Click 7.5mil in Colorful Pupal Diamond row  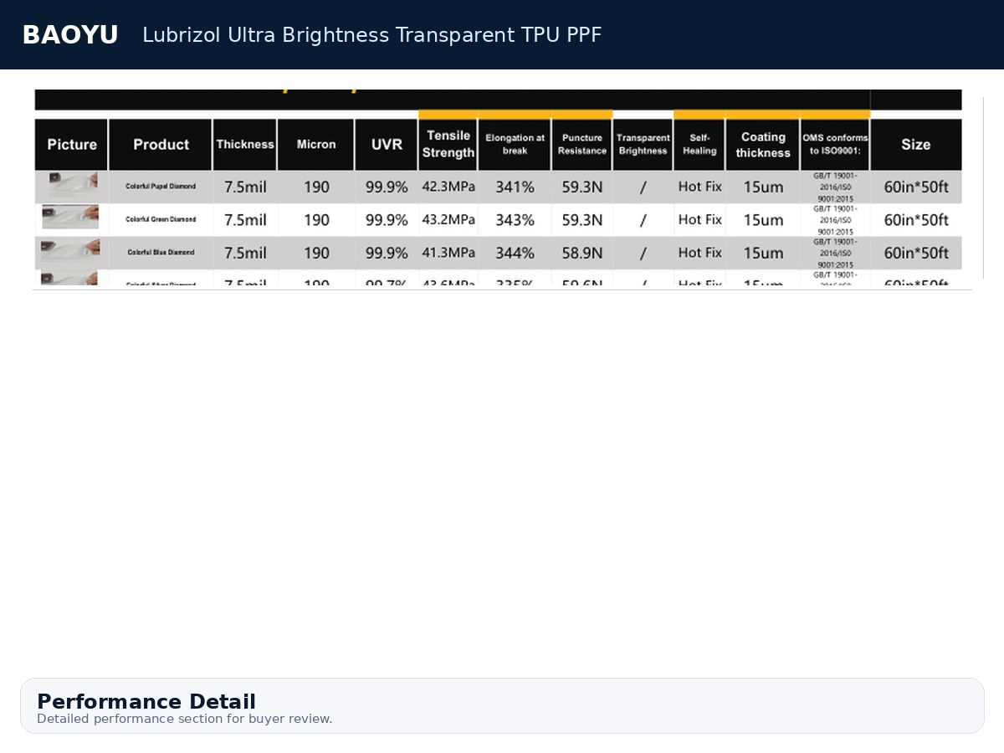(x=245, y=187)
